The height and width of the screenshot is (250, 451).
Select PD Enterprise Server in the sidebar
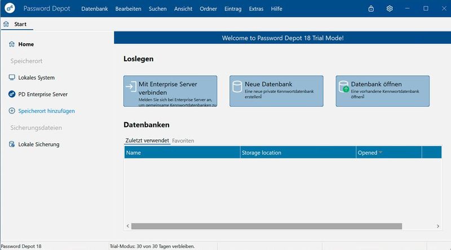(43, 94)
